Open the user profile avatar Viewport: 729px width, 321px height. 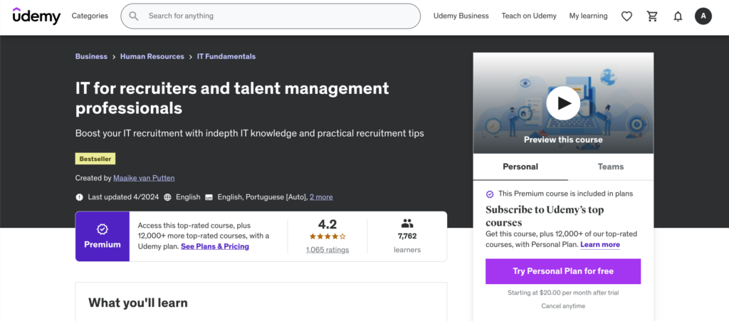703,16
